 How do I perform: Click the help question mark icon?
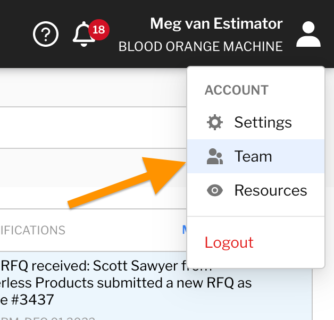(46, 35)
